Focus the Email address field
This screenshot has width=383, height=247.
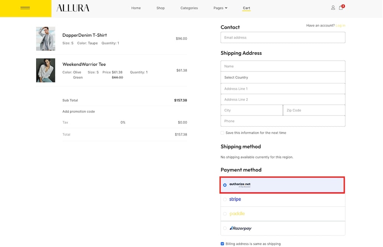tap(283, 37)
